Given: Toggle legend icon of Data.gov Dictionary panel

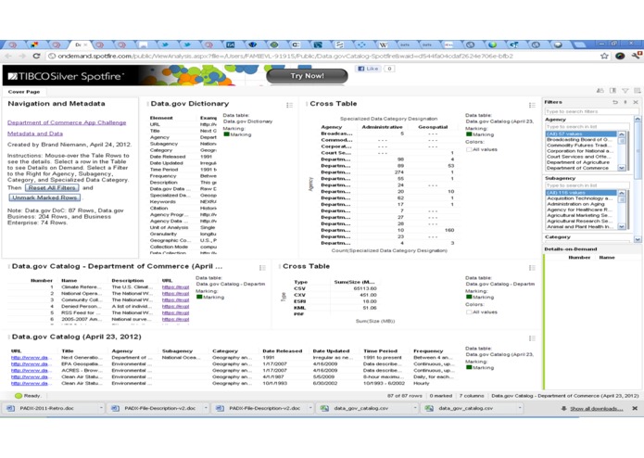Looking at the screenshot, I should coord(289,105).
